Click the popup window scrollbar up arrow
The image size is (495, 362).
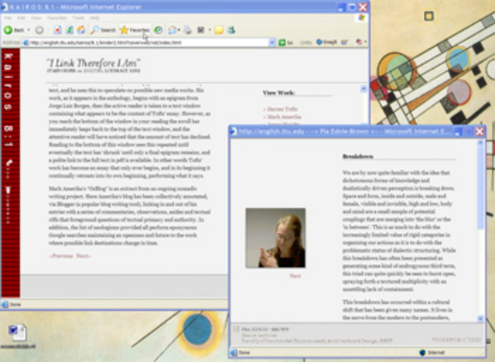point(480,143)
